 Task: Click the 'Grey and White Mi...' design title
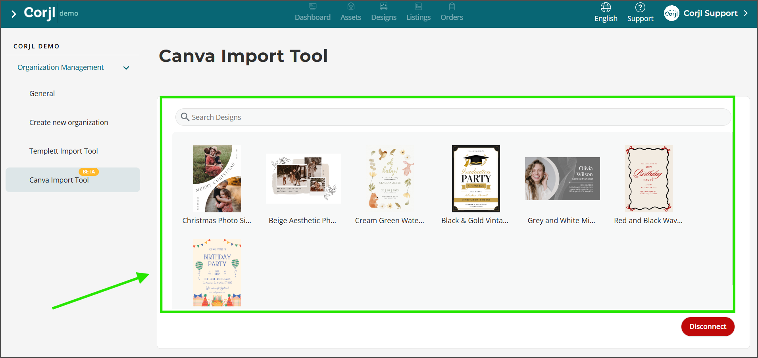[562, 220]
